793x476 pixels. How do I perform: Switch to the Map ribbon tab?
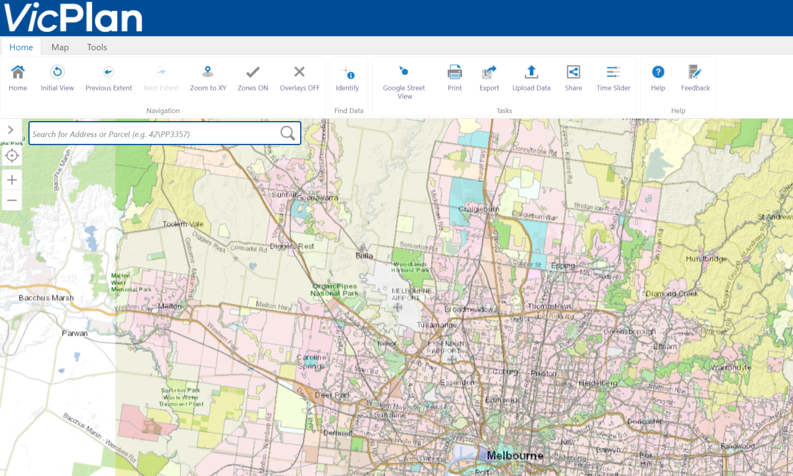(60, 47)
